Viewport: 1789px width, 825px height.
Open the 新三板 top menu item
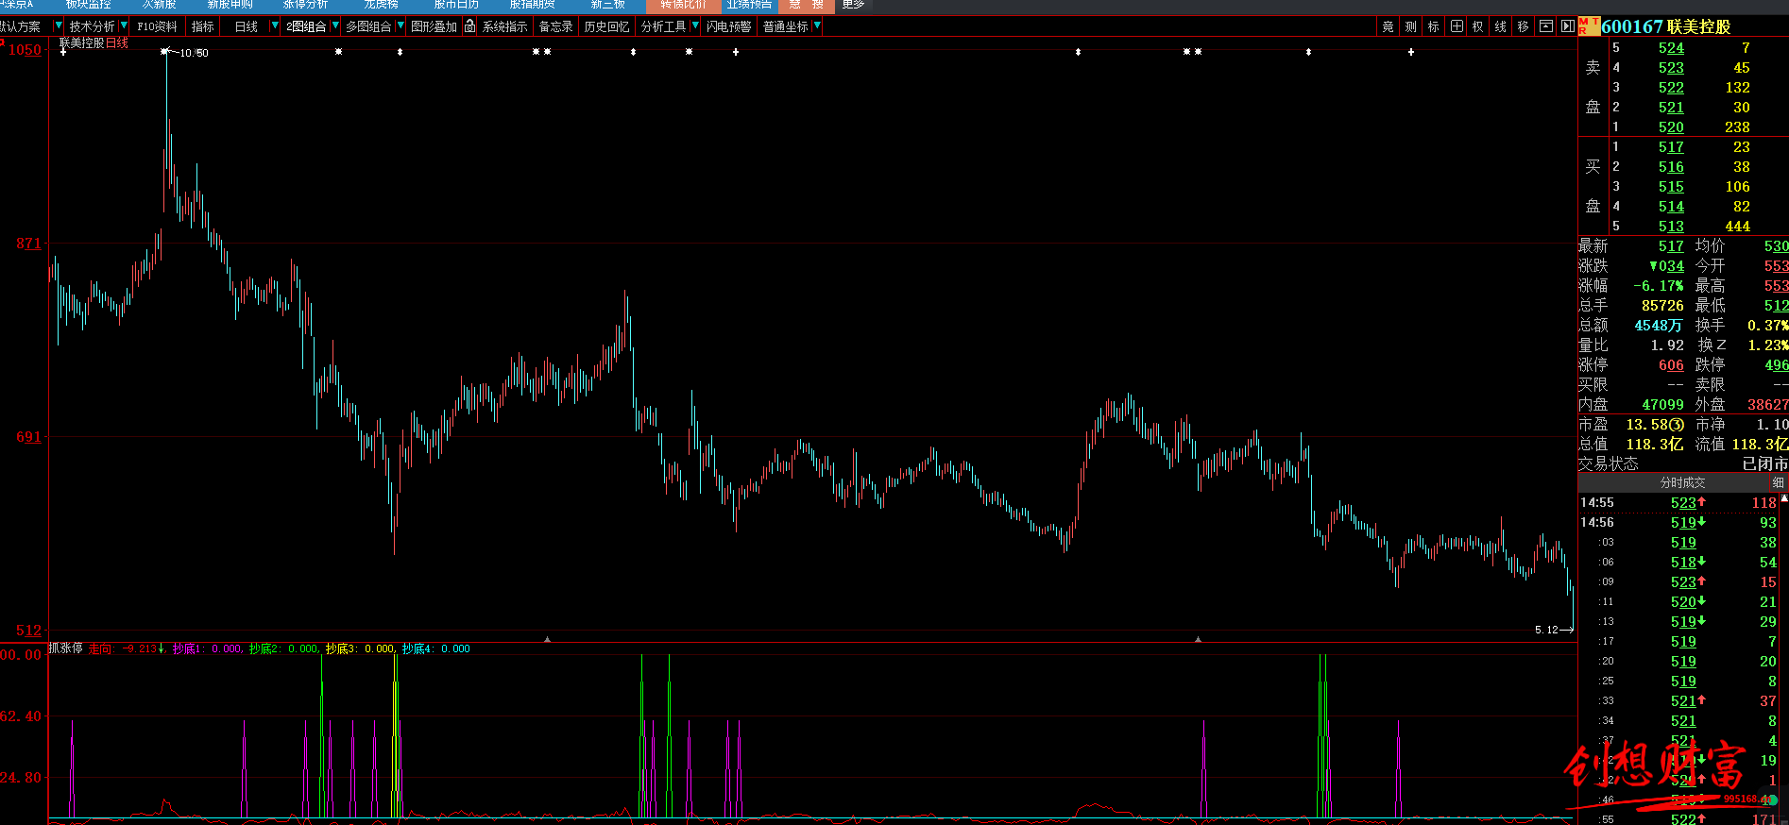pos(608,5)
